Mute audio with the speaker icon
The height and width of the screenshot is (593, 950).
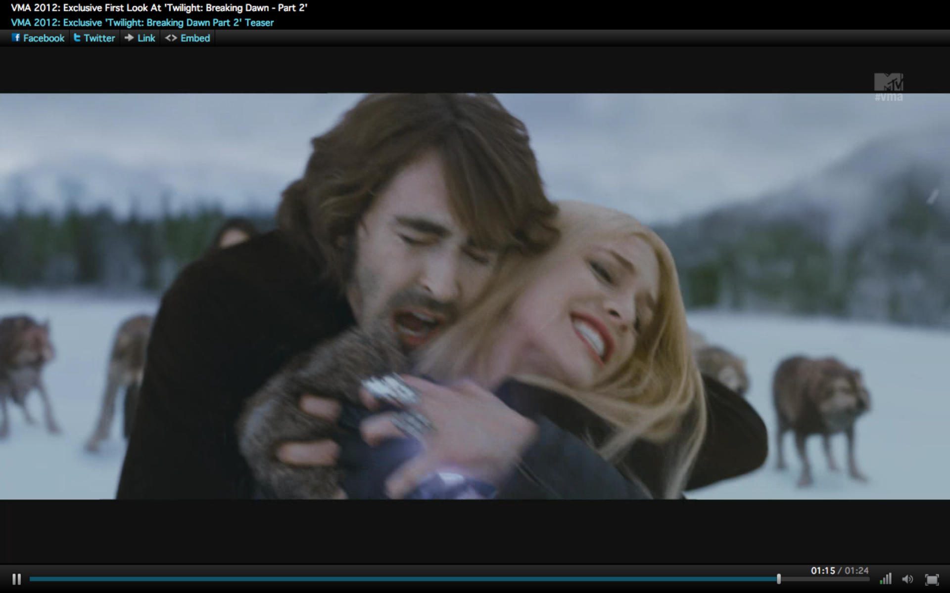point(907,579)
